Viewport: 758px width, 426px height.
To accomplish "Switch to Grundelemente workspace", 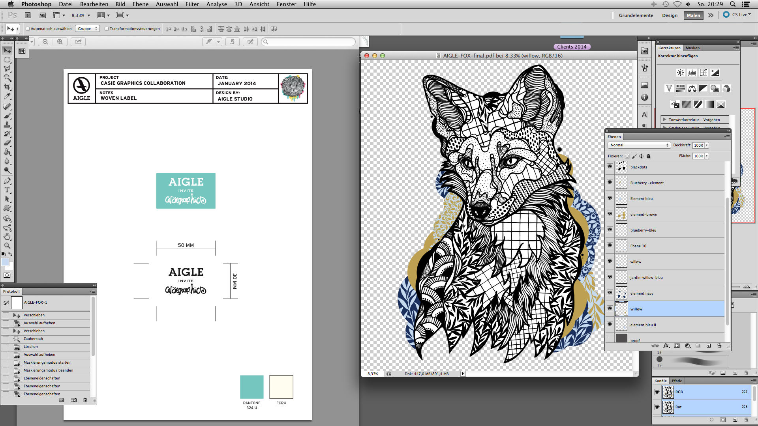I will point(636,15).
